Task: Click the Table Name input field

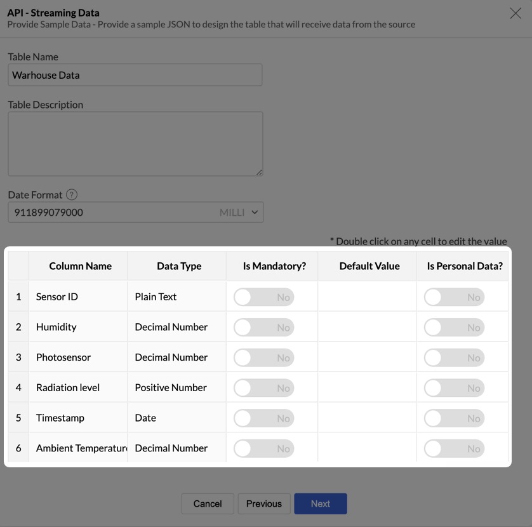Action: click(x=135, y=75)
